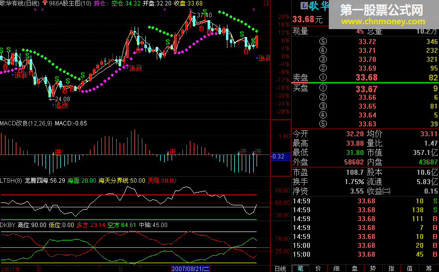Click the highlighted date 2007/08/21/二
This screenshot has width=439, height=272.
tap(190, 269)
